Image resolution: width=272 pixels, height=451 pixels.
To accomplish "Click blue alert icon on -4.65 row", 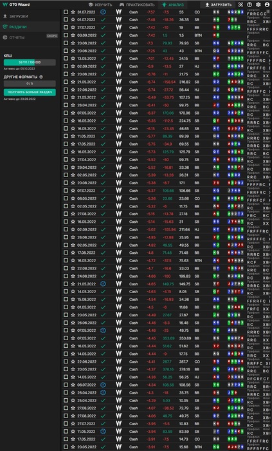I will (103, 284).
